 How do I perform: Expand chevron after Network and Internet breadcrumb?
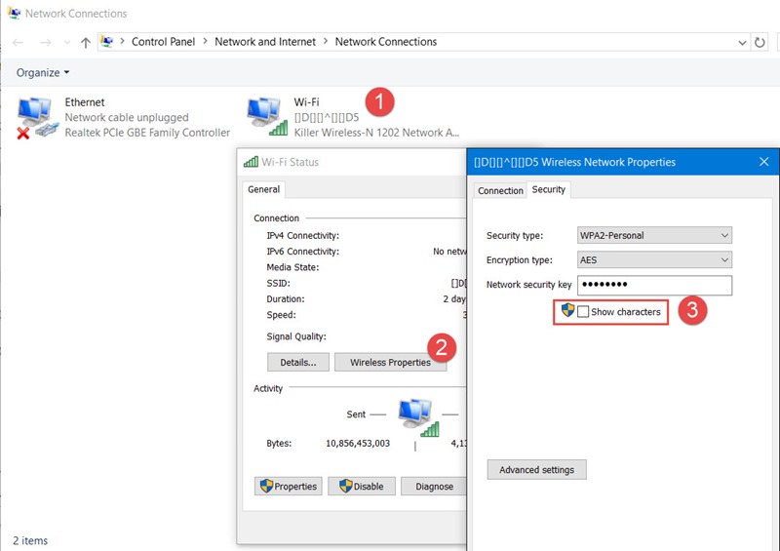point(326,42)
